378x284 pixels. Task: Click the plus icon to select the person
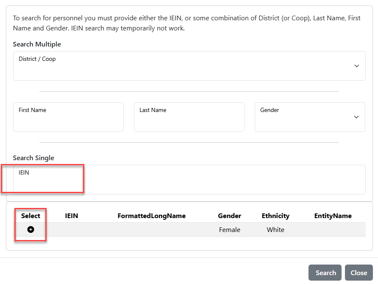(31, 229)
